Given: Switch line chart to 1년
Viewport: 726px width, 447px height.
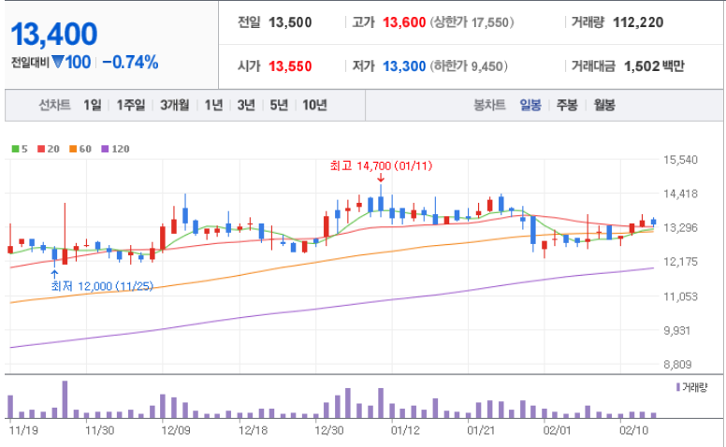Looking at the screenshot, I should [x=213, y=105].
